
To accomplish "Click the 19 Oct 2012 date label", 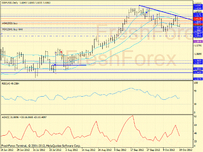I will [x=186, y=150].
